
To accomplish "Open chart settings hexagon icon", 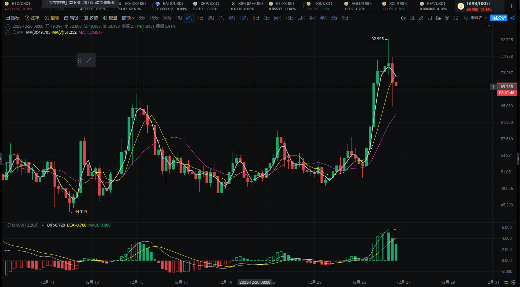I will click(447, 18).
